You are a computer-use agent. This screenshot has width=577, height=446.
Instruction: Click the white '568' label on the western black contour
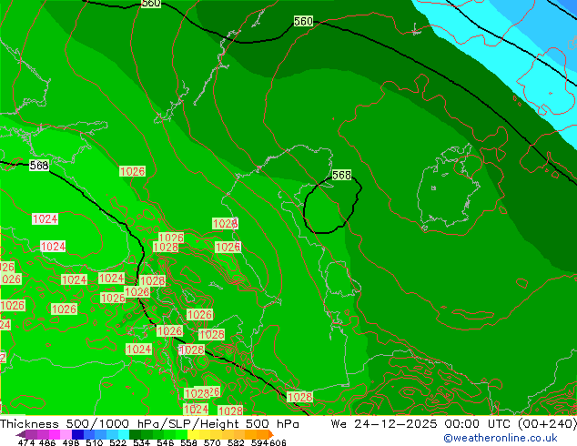tap(39, 166)
